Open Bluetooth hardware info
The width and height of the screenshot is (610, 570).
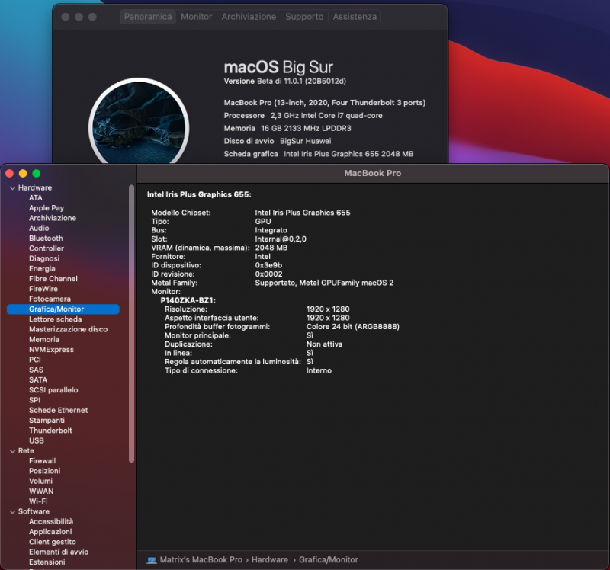[x=46, y=239]
